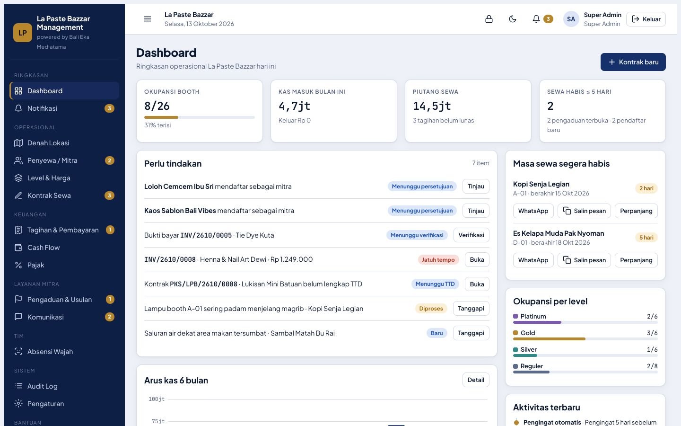This screenshot has height=426, width=681.
Task: Click the Gold occupancy bar
Action: 585,339
